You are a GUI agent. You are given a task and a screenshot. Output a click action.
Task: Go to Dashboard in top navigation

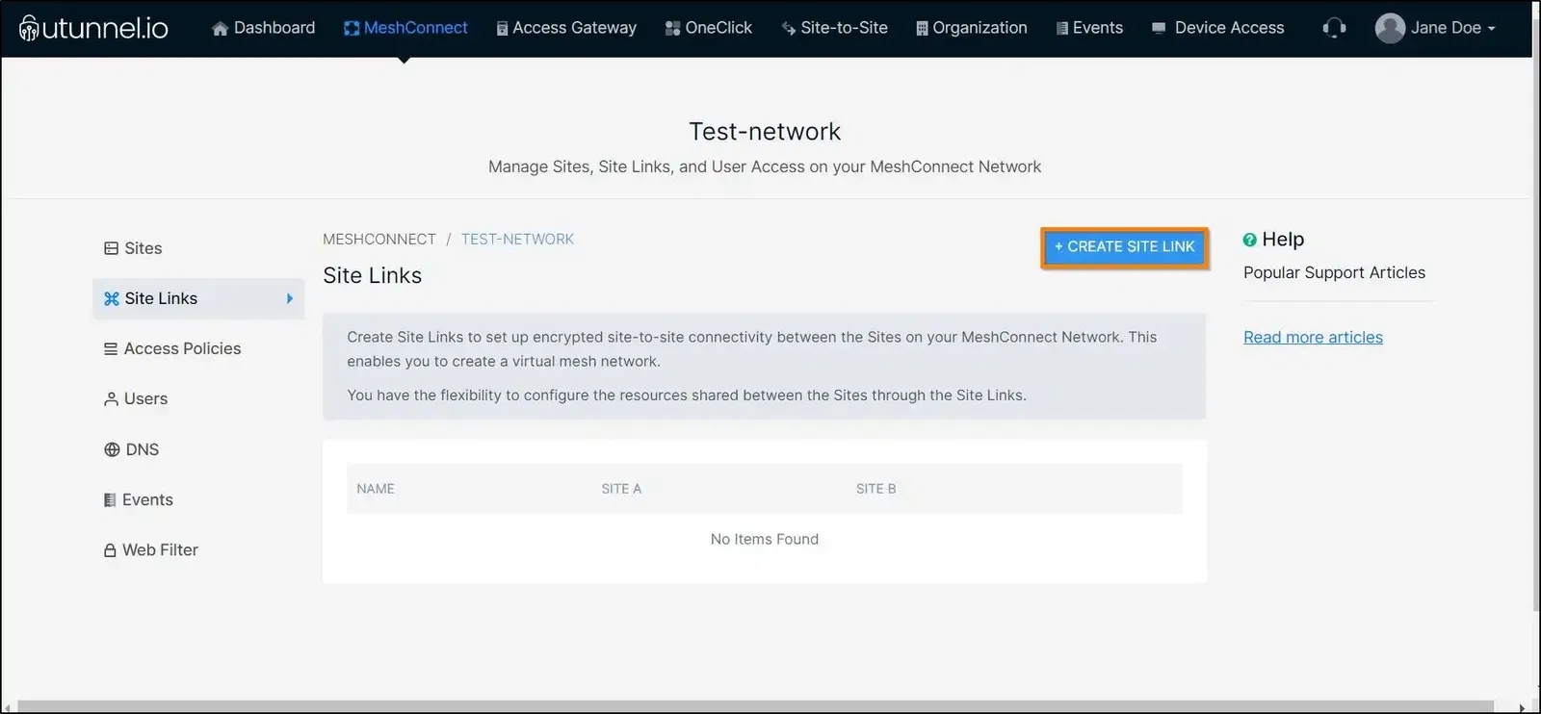coord(264,28)
